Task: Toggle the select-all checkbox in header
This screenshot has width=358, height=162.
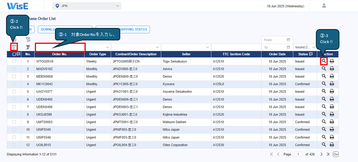Action: click(x=14, y=54)
